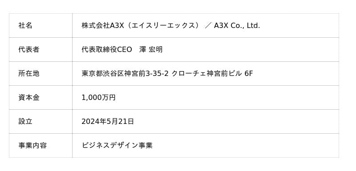356x171 pixels.
Task: Click the 6F floor number in address
Action: 249,74
